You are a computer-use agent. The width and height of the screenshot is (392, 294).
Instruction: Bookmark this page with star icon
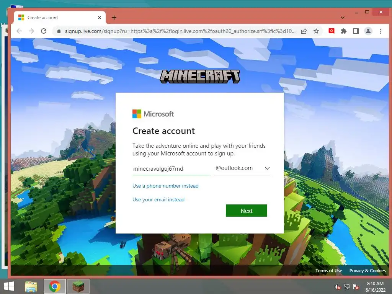[316, 31]
